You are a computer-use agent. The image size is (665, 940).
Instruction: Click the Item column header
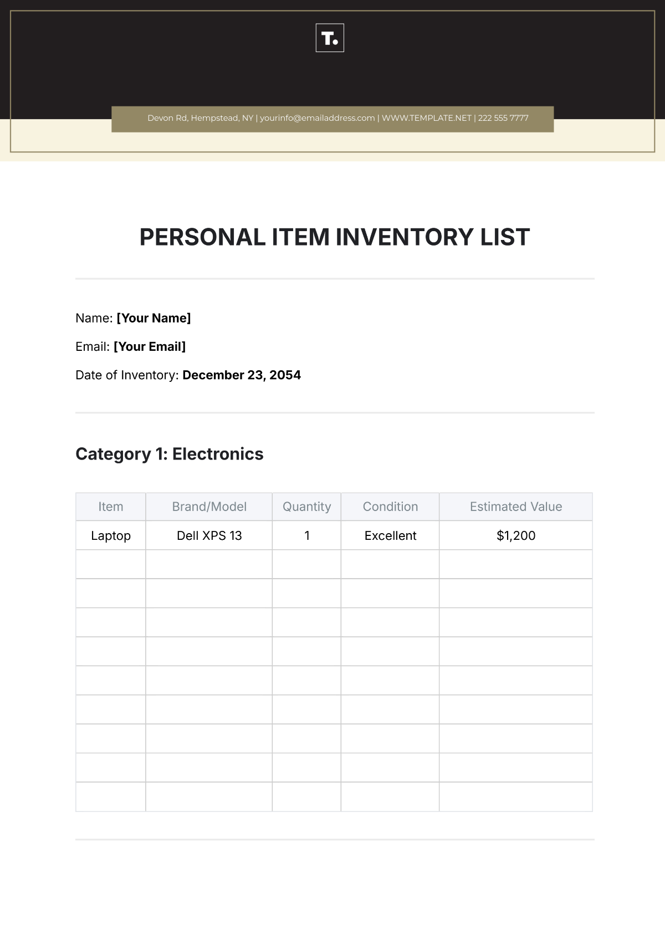click(111, 507)
